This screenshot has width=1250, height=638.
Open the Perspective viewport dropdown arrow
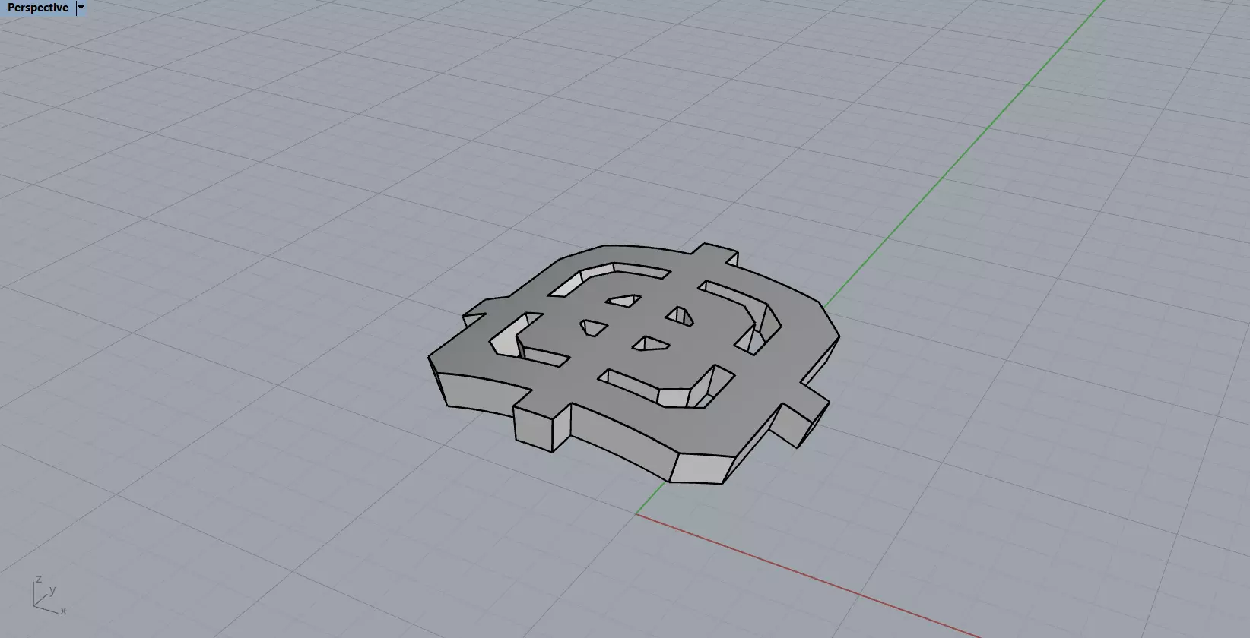point(81,8)
